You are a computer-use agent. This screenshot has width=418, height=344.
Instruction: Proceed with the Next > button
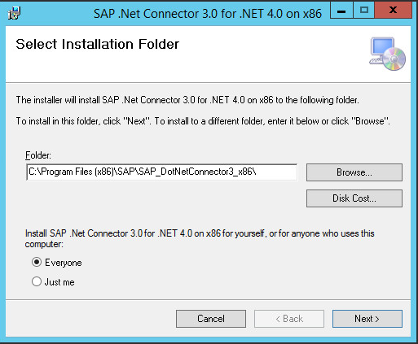click(x=367, y=319)
